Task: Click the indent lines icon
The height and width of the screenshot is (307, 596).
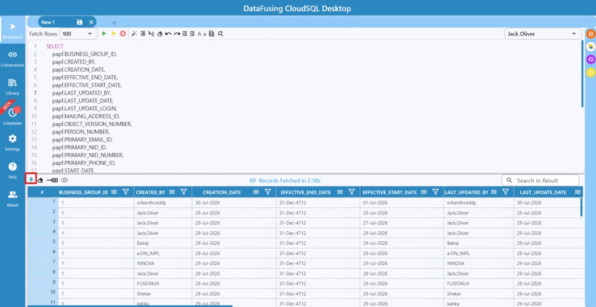Action: point(185,34)
